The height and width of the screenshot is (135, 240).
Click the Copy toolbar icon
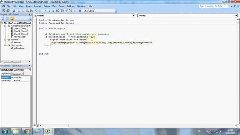(x=23, y=11)
